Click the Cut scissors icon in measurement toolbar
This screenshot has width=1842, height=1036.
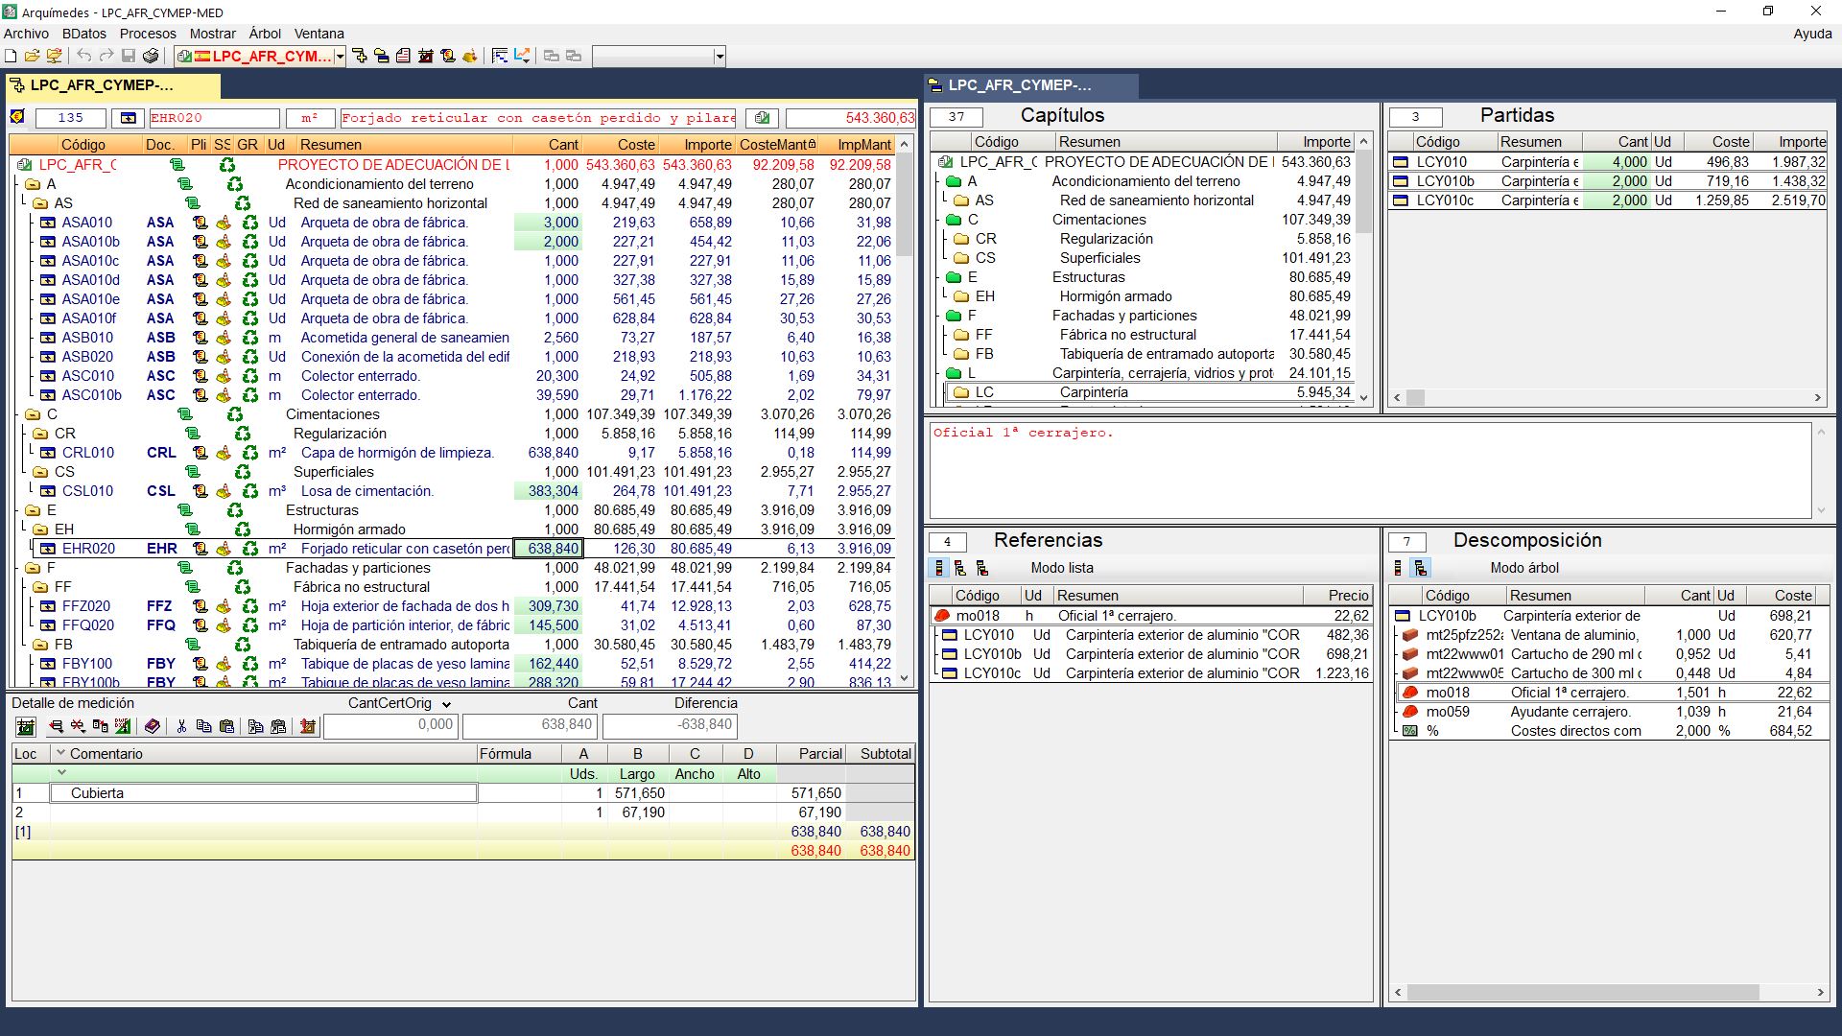tap(181, 727)
